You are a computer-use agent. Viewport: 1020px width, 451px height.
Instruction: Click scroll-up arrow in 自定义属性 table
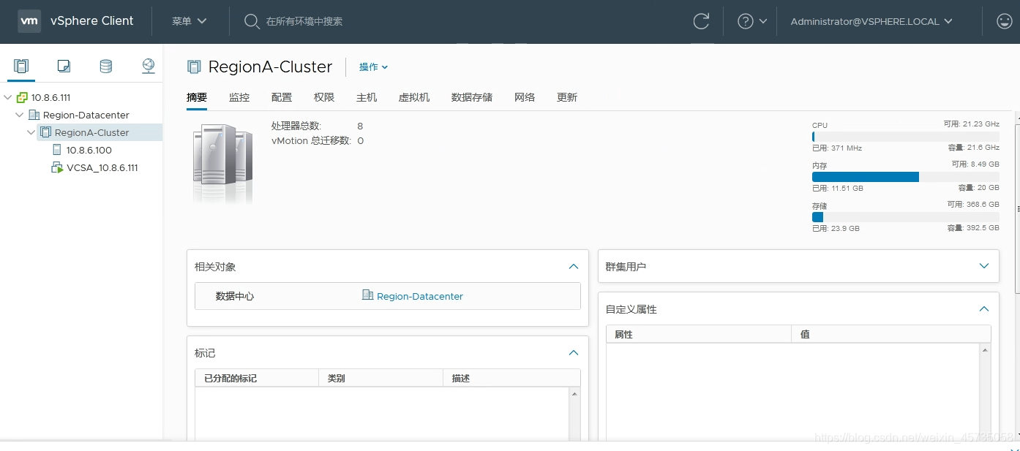pos(985,350)
